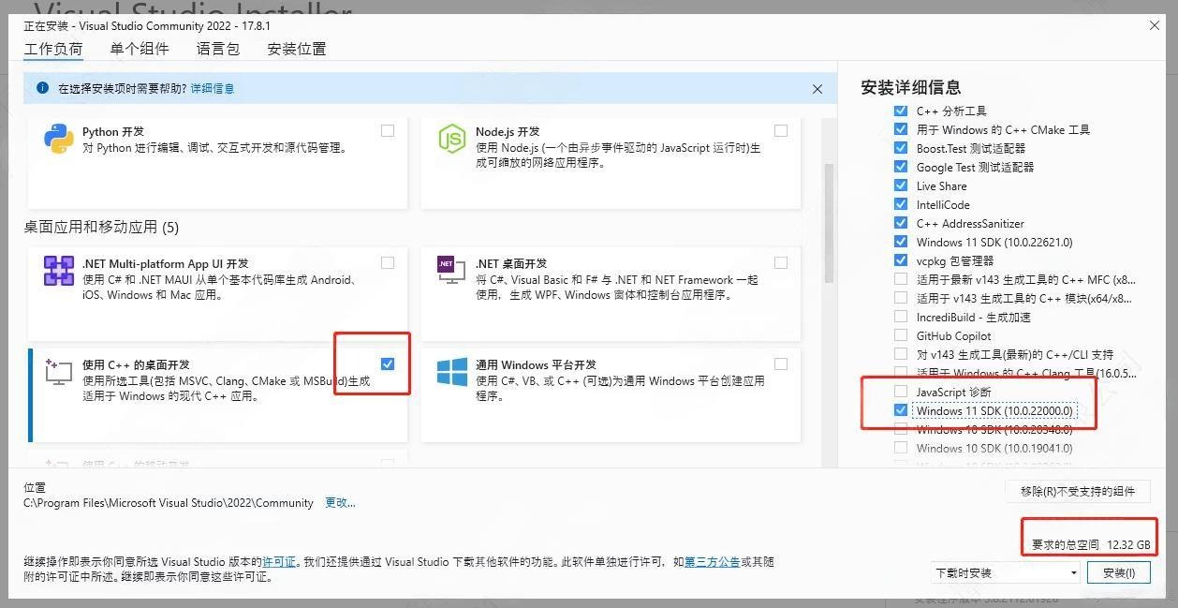Image resolution: width=1178 pixels, height=608 pixels.
Task: Open the 第三方公告 link
Action: pos(712,562)
